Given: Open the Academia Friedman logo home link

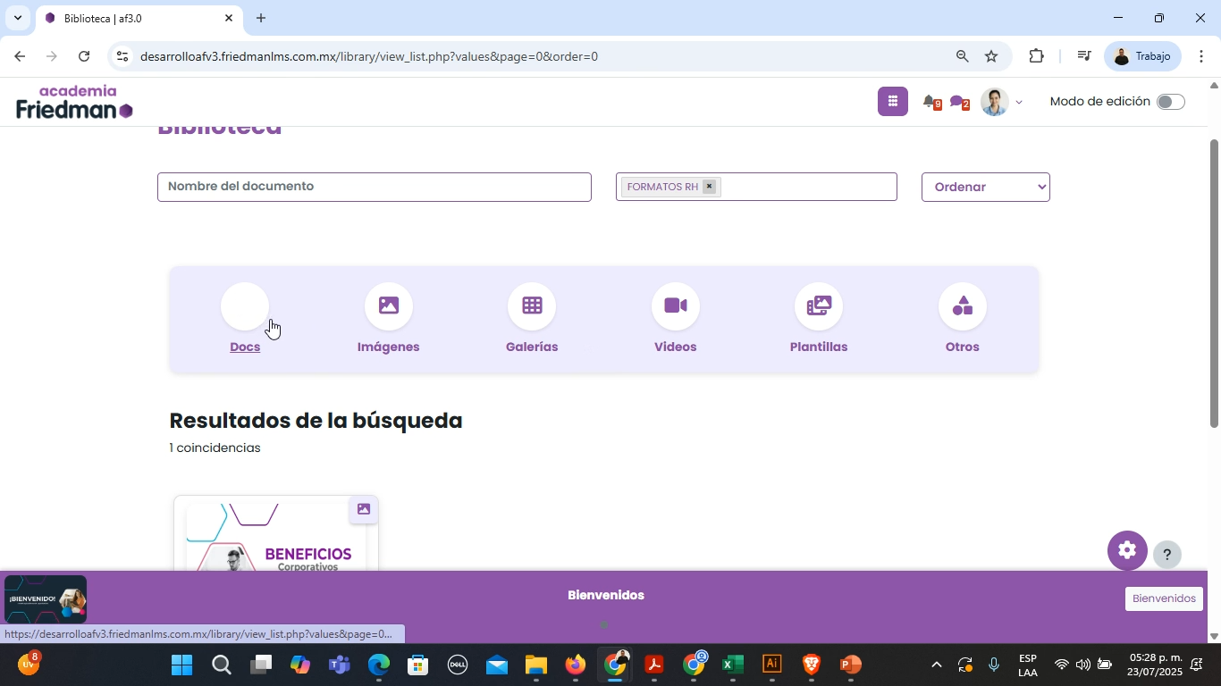Looking at the screenshot, I should (x=74, y=102).
